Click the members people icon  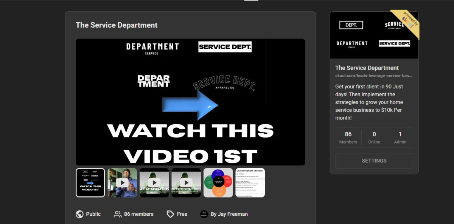[118, 214]
